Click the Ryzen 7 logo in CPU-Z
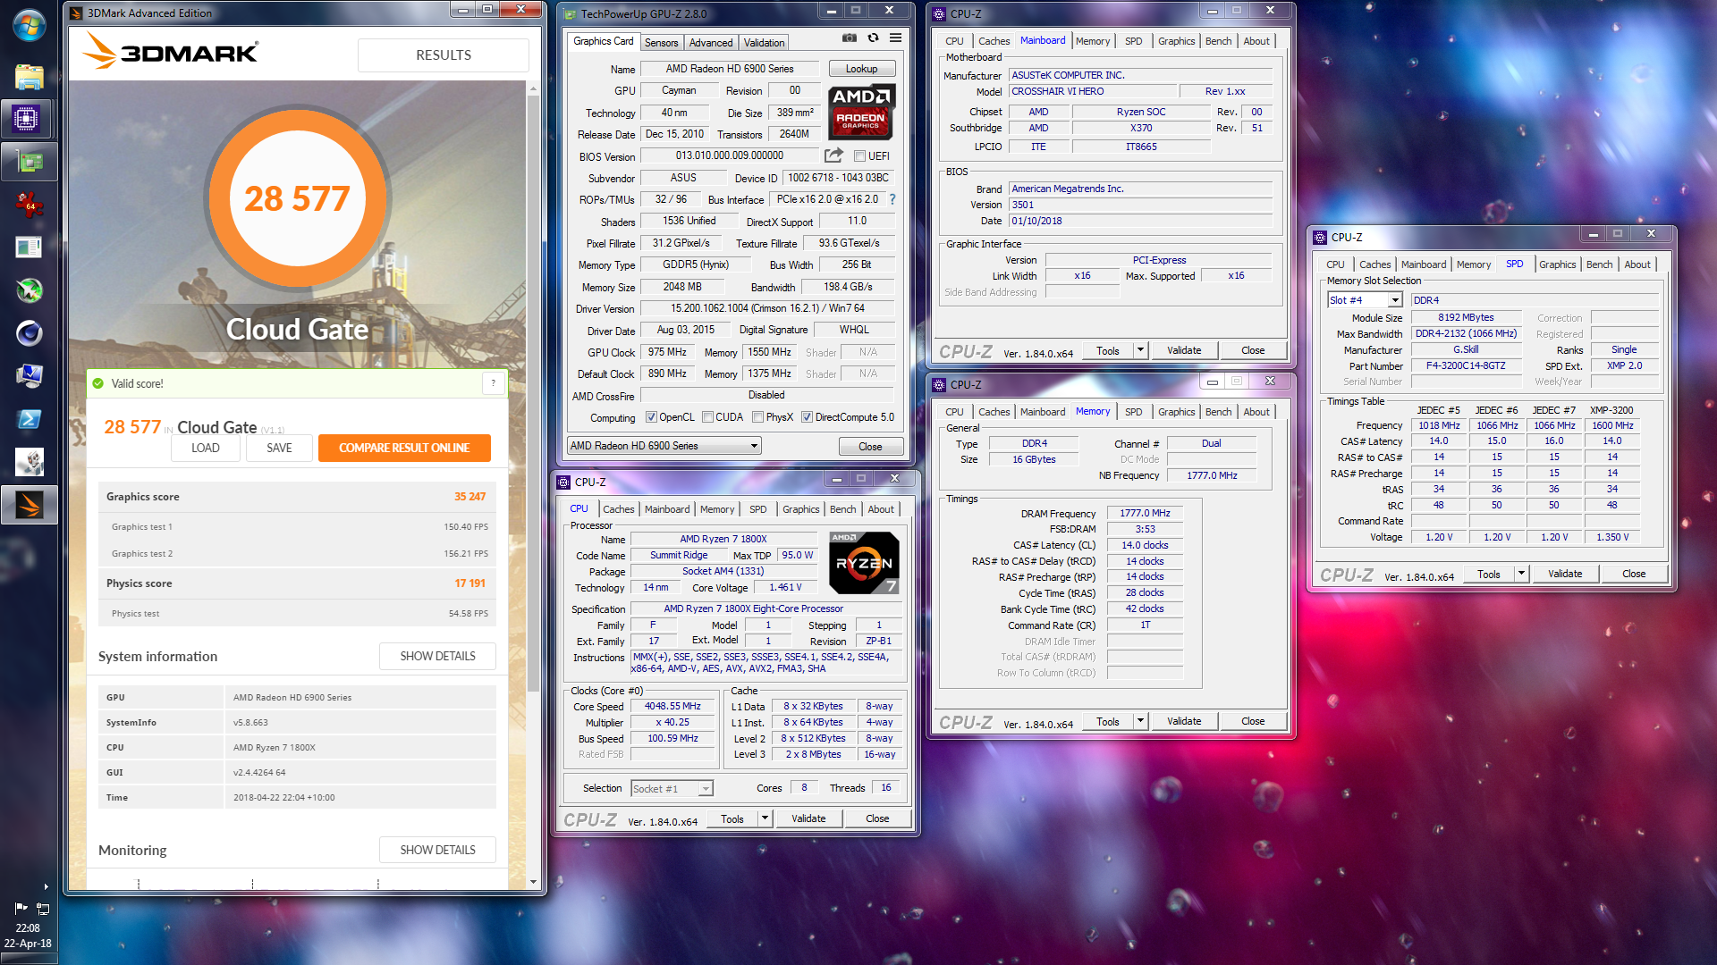Screen dimensions: 1717x965 863,563
